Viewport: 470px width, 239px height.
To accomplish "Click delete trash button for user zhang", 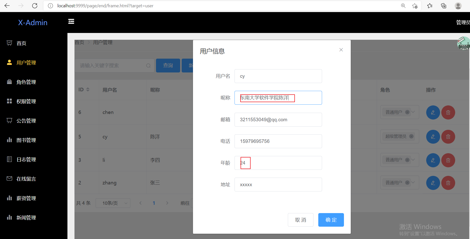I will [x=448, y=183].
